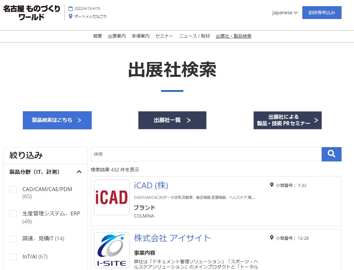Image resolution: width=354 pixels, height=270 pixels.
Task: Click the 出展社一覧 button
Action: click(x=172, y=120)
